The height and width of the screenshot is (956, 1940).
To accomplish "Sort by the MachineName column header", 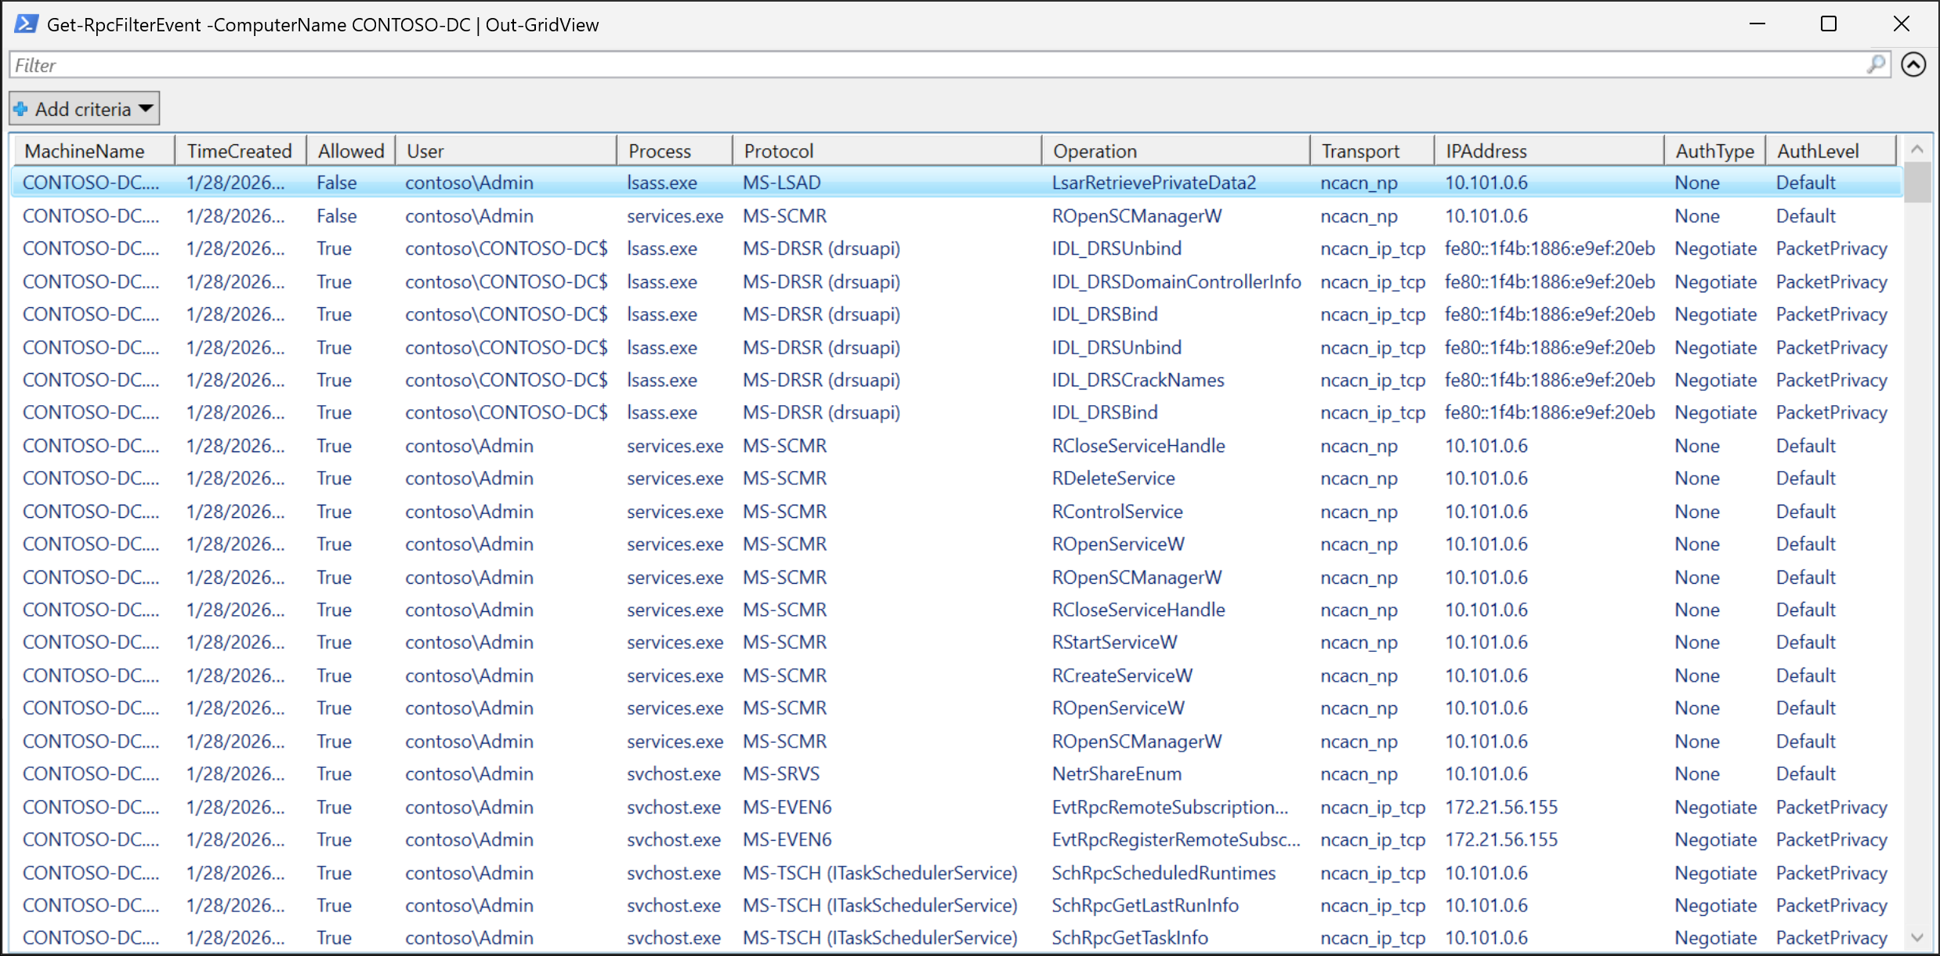I will click(x=84, y=150).
